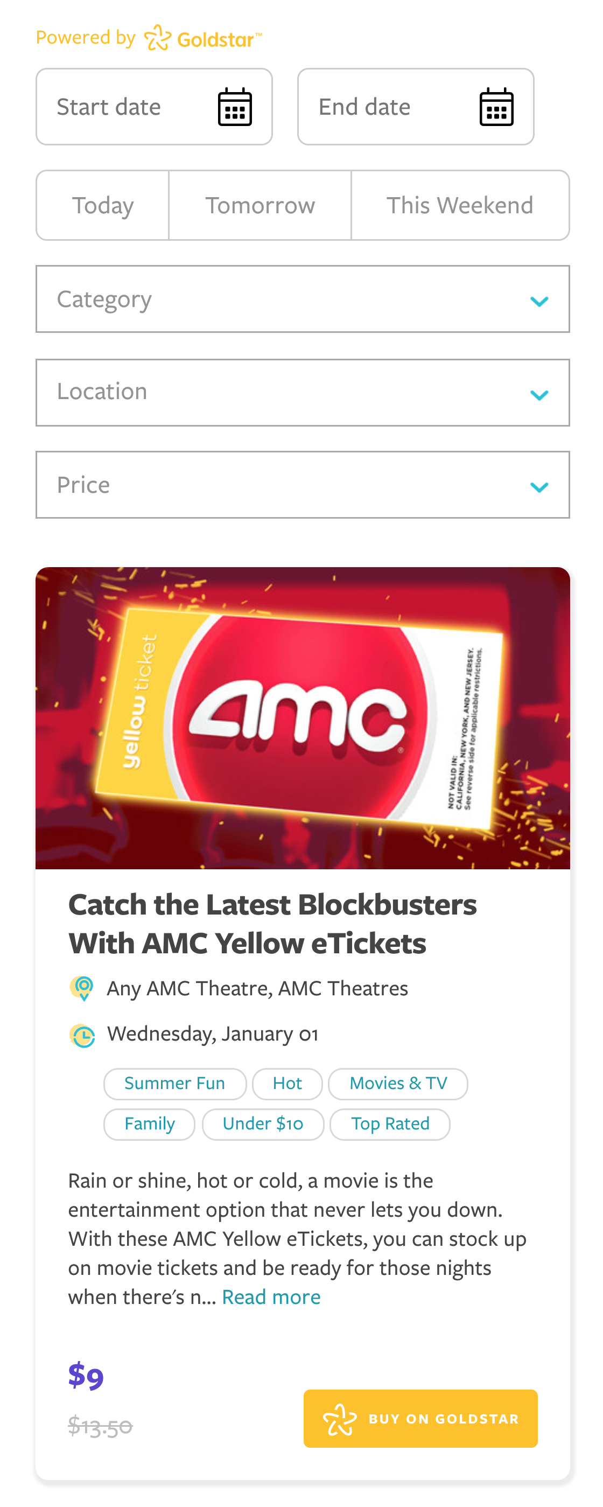The width and height of the screenshot is (603, 1507).
Task: Open the Start date calendar icon
Action: (235, 107)
